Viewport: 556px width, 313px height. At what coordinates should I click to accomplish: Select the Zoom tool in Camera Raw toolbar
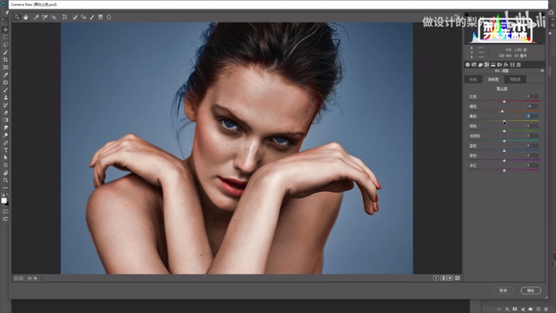(x=17, y=17)
